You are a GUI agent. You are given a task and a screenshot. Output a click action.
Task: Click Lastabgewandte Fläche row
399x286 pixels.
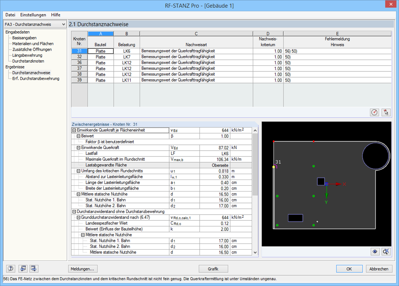(x=162, y=165)
